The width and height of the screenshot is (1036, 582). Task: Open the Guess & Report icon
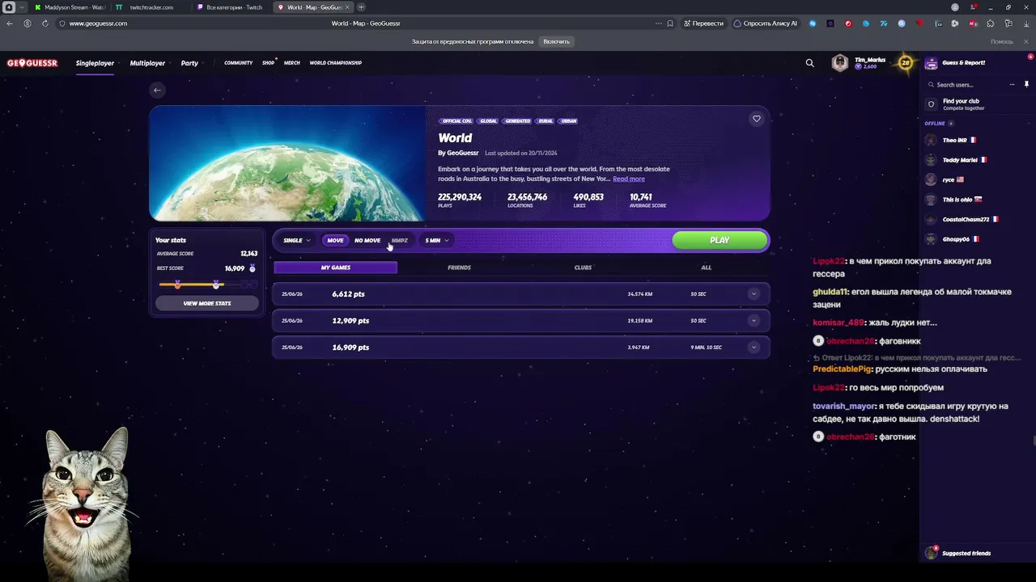pos(931,63)
